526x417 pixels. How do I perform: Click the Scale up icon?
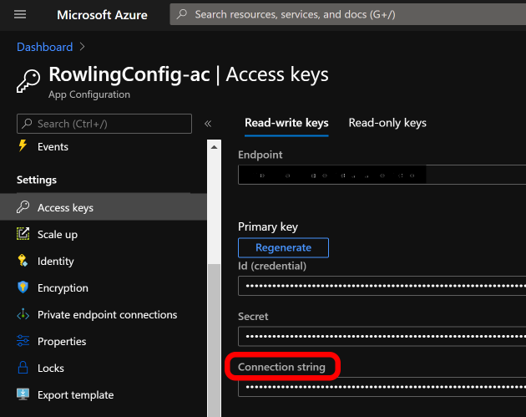pyautogui.click(x=23, y=234)
